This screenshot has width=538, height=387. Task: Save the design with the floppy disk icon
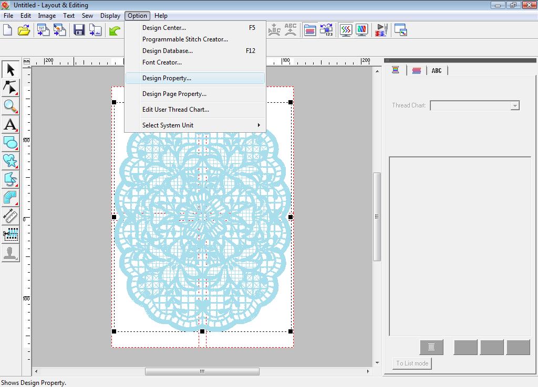tap(79, 30)
